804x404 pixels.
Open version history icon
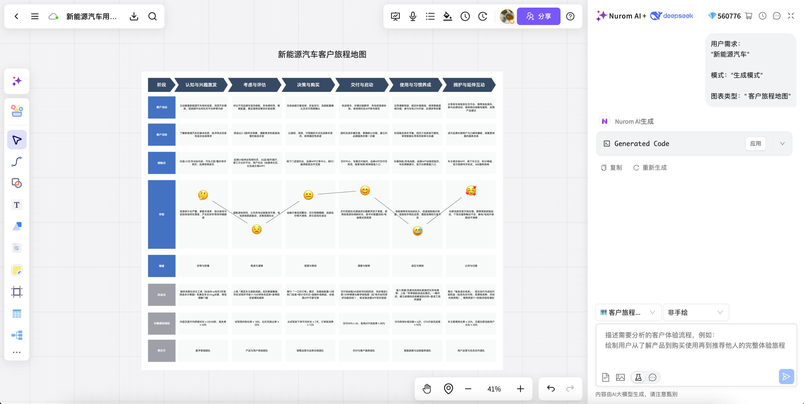tap(483, 16)
